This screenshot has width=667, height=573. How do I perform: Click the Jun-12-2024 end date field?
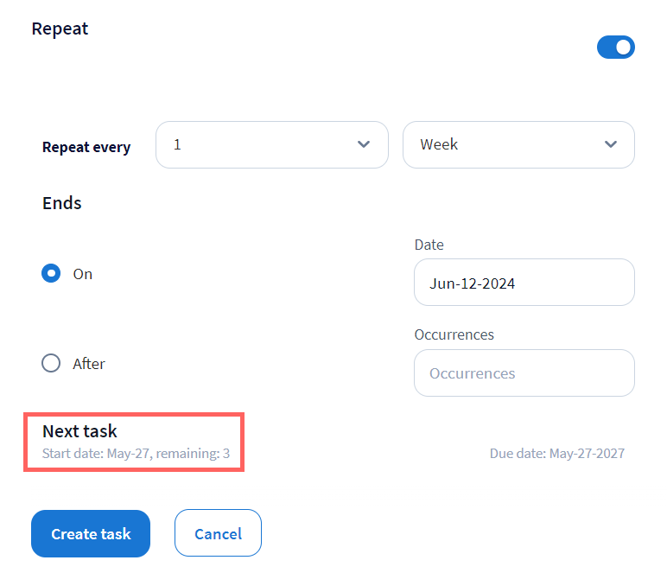coord(524,283)
